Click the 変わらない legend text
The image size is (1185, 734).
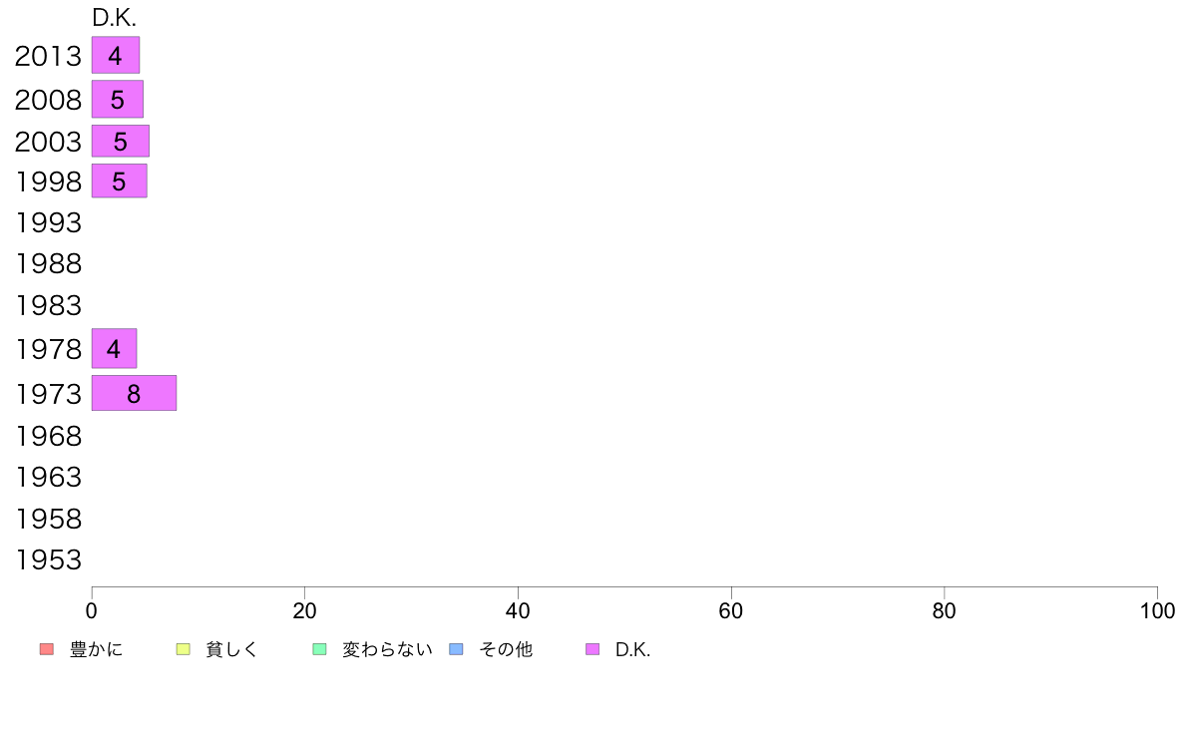(387, 649)
